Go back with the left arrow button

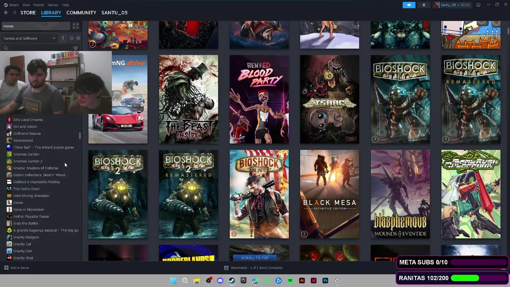6,13
